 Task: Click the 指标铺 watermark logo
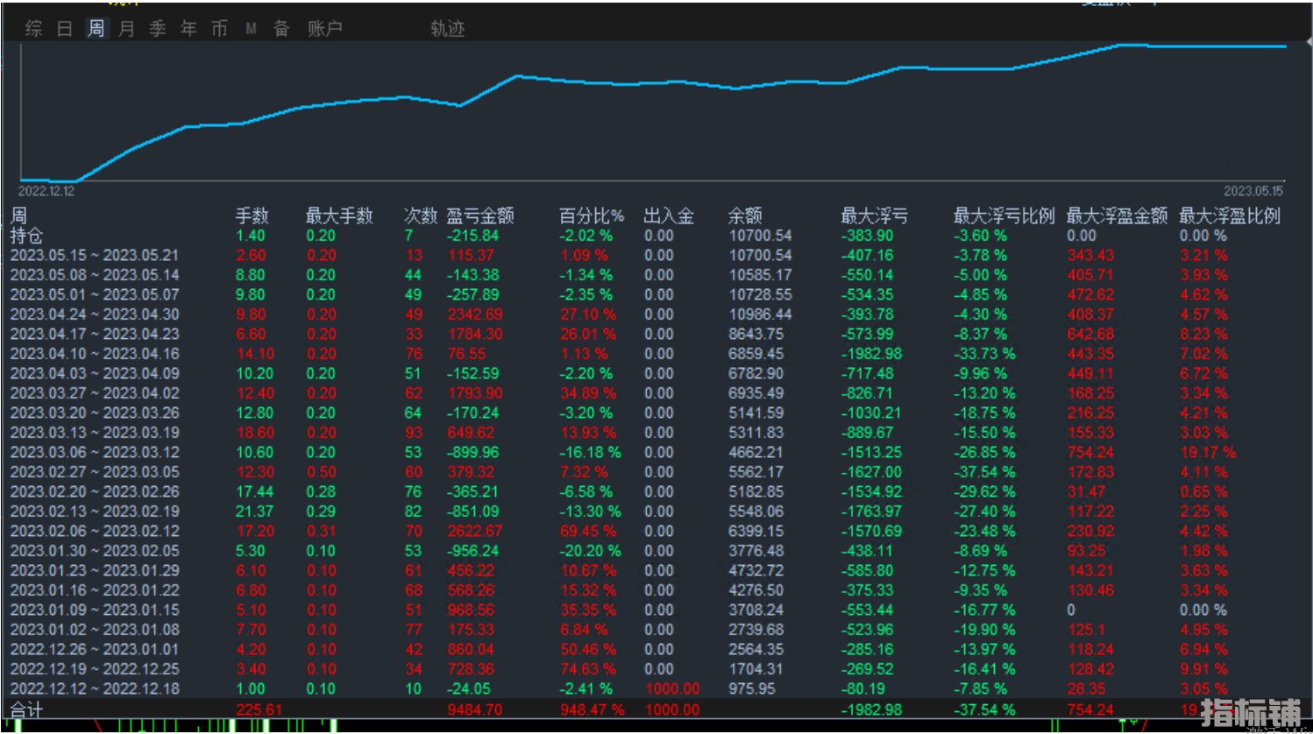point(1251,712)
